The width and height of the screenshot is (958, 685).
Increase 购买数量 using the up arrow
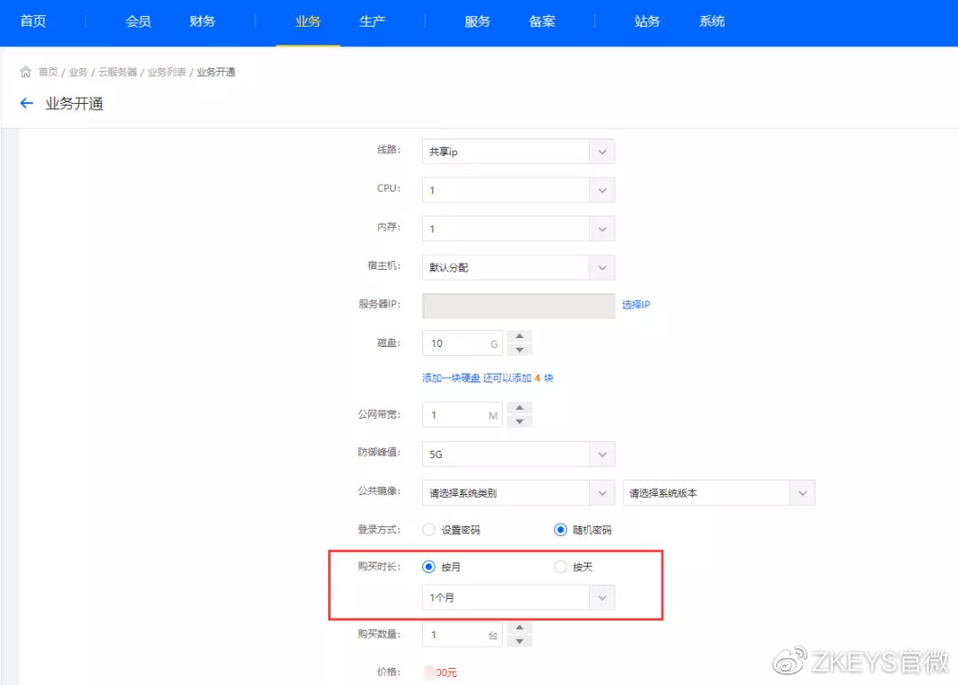pyautogui.click(x=519, y=628)
